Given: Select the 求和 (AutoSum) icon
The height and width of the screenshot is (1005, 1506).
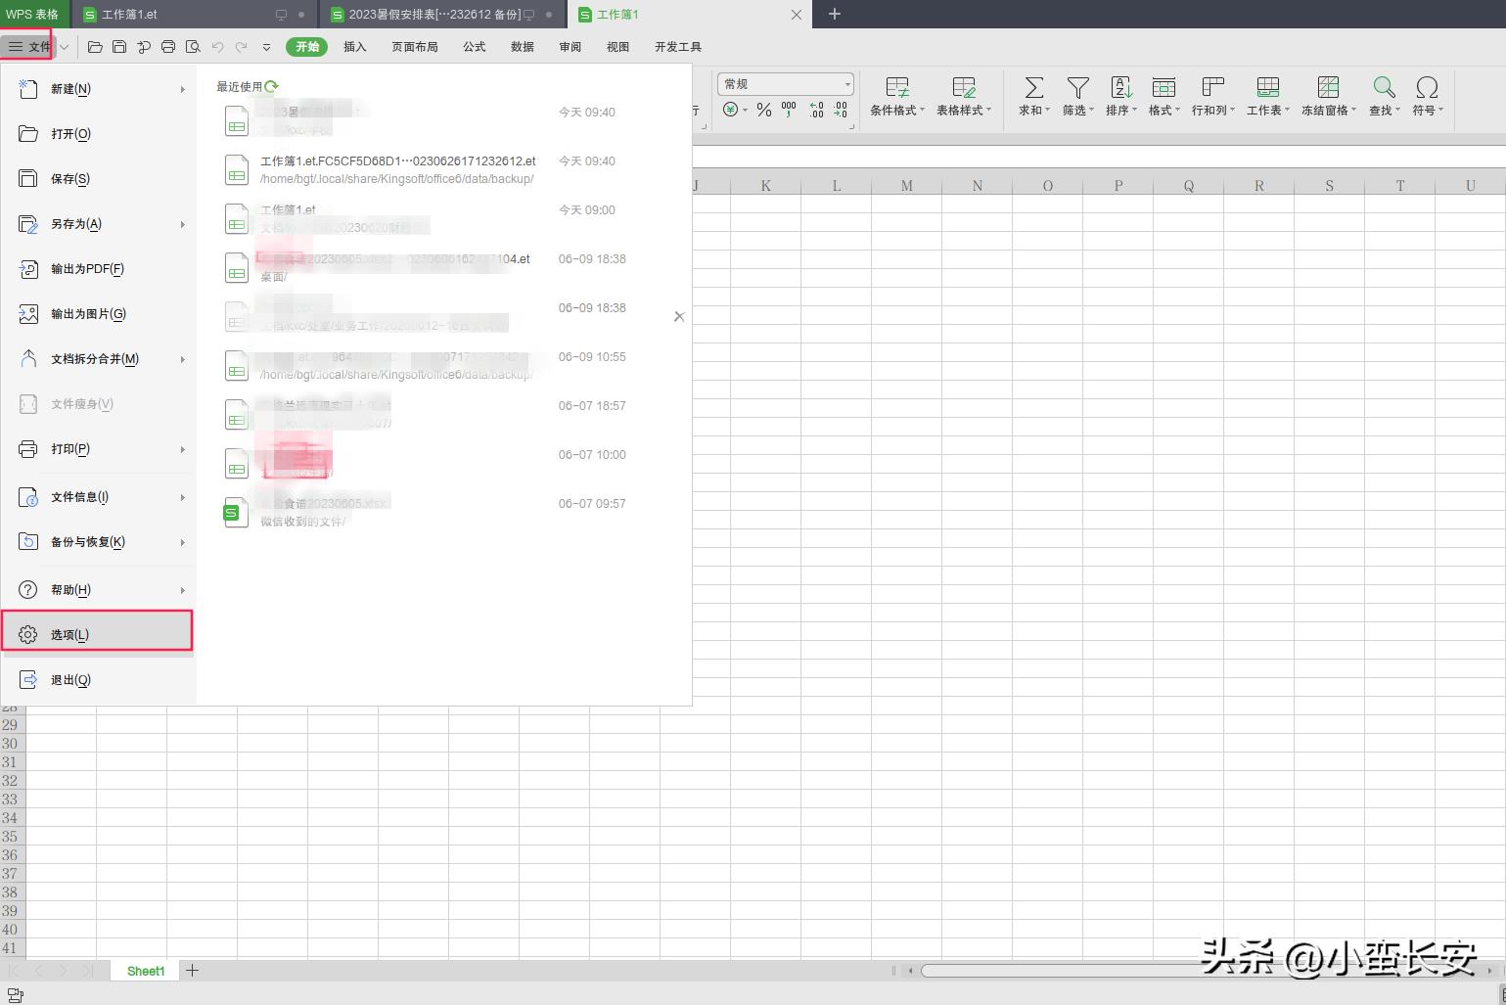Looking at the screenshot, I should [1031, 96].
